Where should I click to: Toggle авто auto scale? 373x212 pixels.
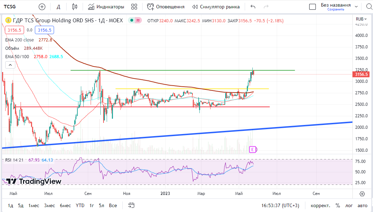click(363, 206)
